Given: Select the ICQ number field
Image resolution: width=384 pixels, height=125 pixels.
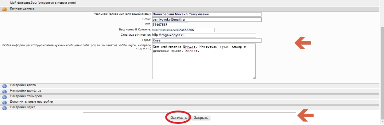Looking at the screenshot, I should coord(170,25).
